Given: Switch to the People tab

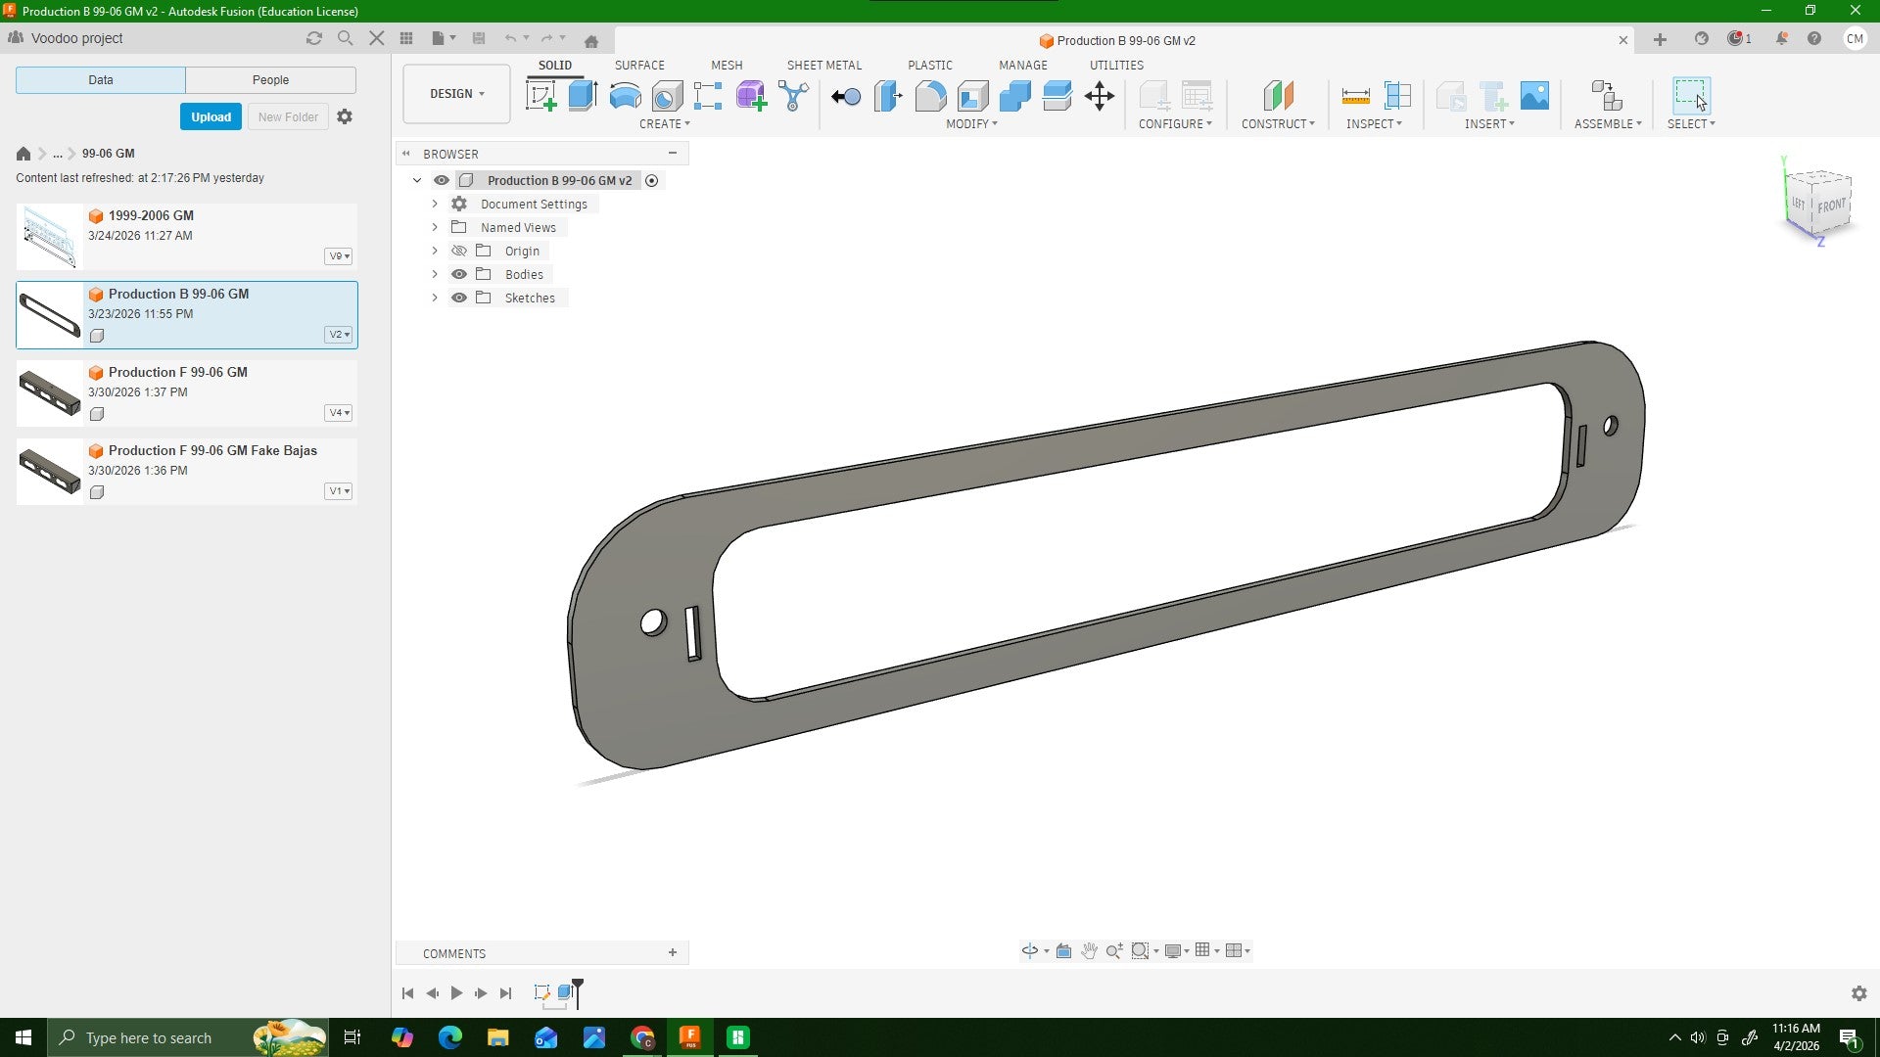Looking at the screenshot, I should point(270,80).
